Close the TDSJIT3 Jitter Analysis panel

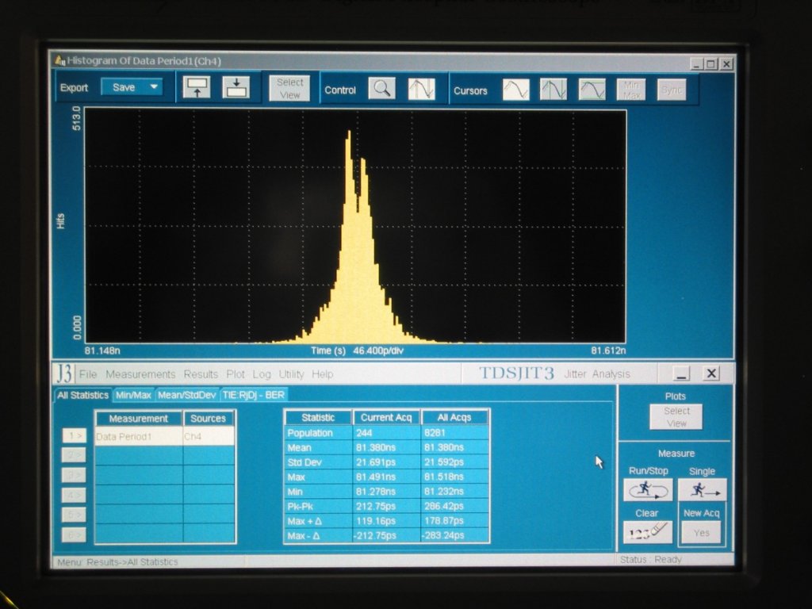711,373
